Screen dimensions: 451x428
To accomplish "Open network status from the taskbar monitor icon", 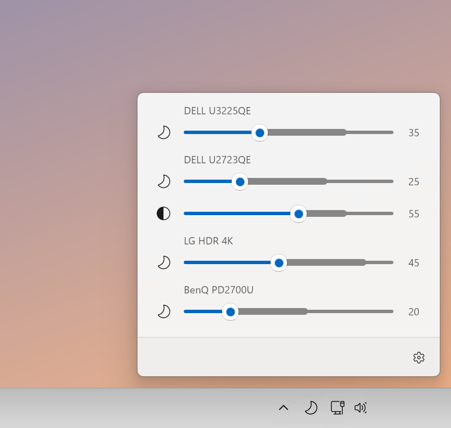I will 338,408.
